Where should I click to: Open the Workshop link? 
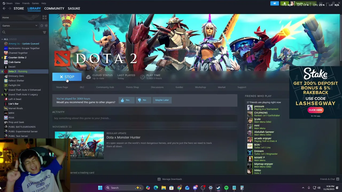tap(200, 87)
